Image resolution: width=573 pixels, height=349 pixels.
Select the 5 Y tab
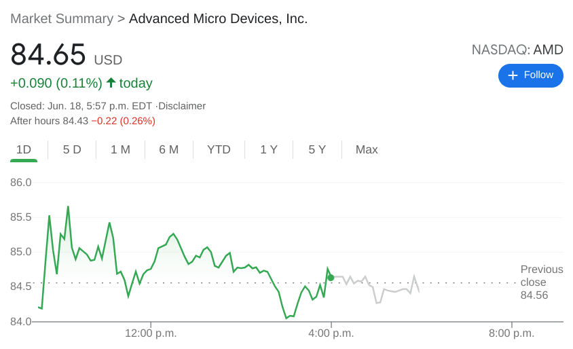317,149
